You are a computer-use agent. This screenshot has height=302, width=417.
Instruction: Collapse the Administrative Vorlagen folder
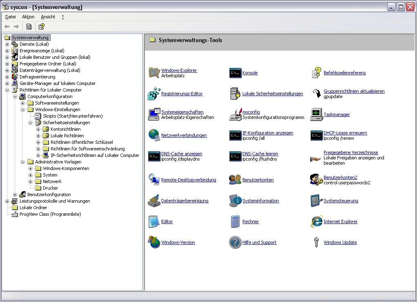[x=22, y=162]
